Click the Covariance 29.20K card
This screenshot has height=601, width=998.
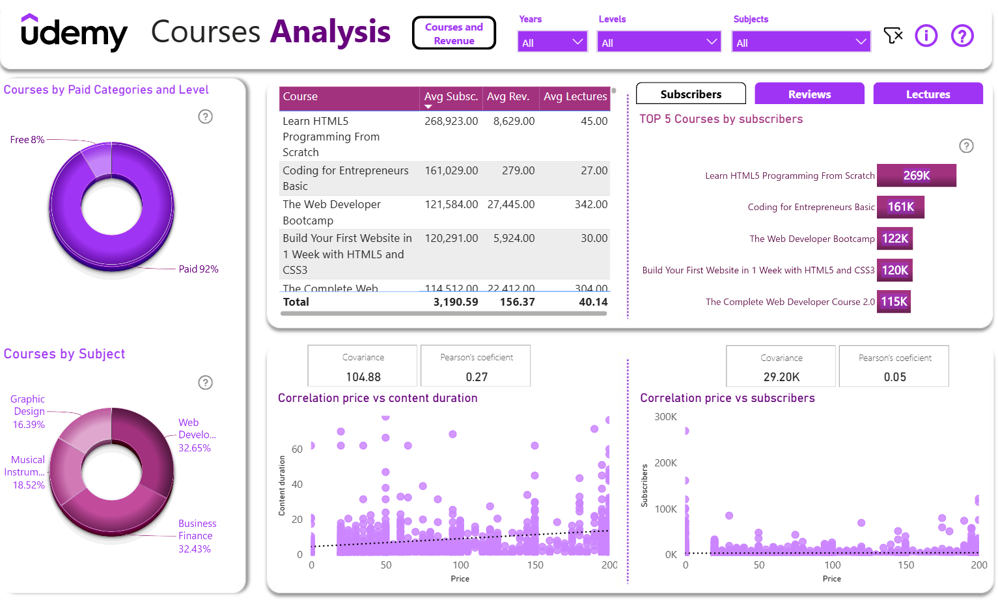pyautogui.click(x=781, y=366)
